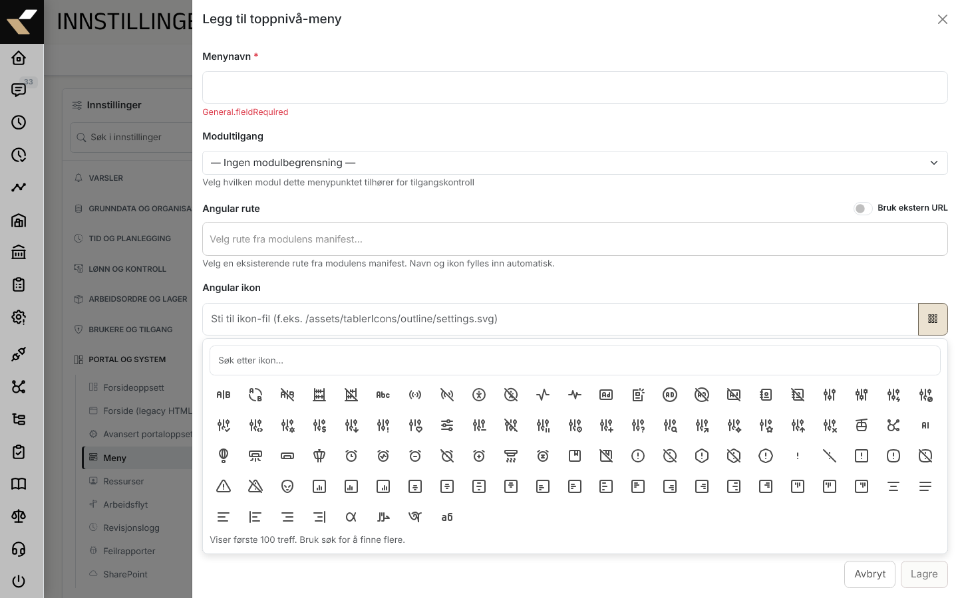958x598 pixels.
Task: Choose the air balloon icon
Action: (x=224, y=456)
